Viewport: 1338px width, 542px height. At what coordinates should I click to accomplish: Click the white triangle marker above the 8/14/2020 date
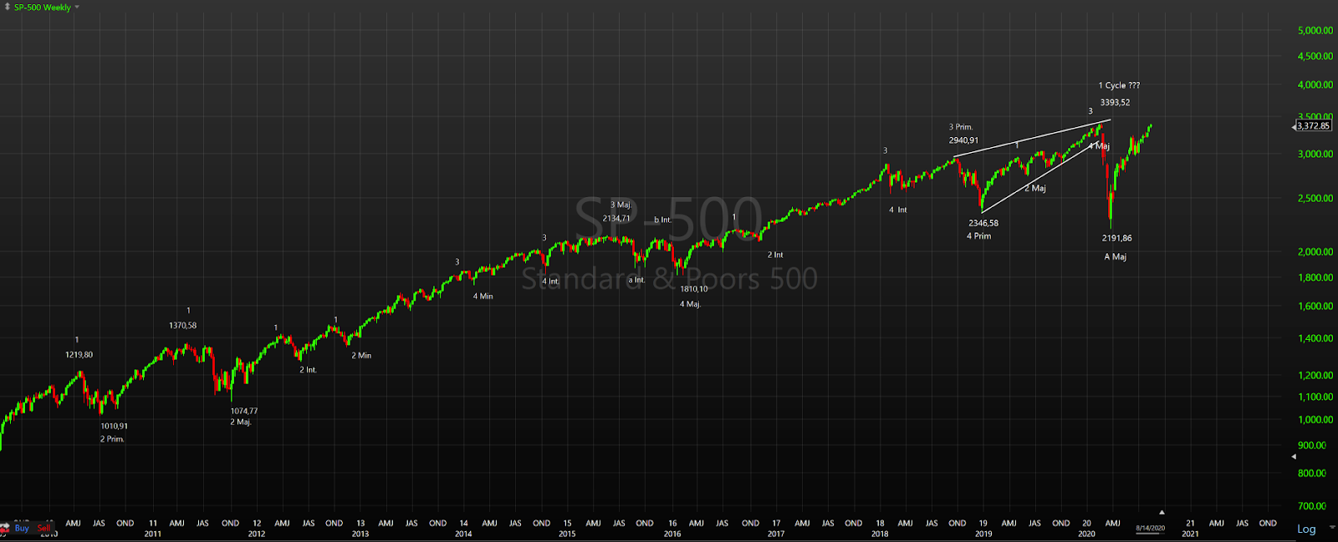(x=1162, y=512)
